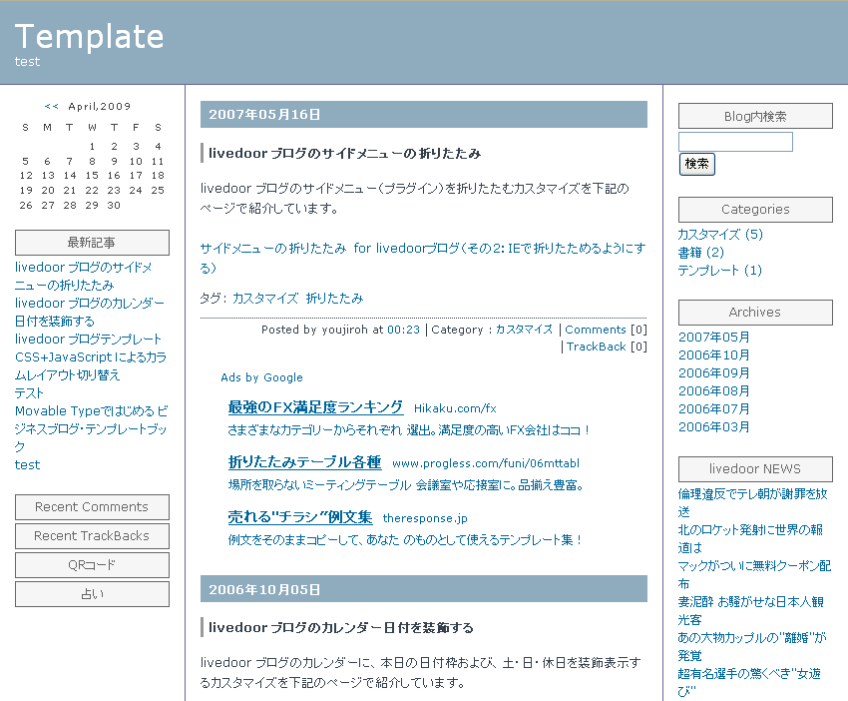848x701 pixels.
Task: Open news 妻泥酔 お騒がせな日本人観光客
Action: tap(751, 610)
